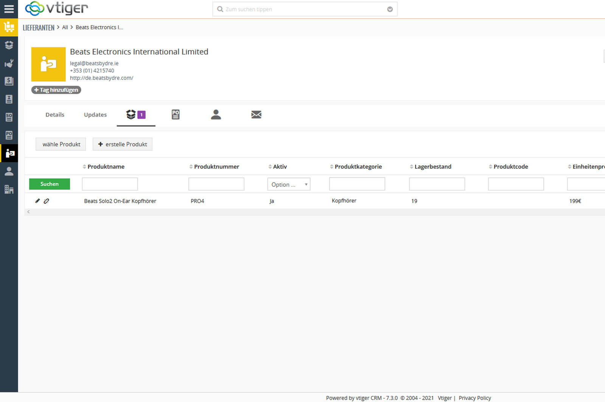Sort by Lagerbestand column

pos(433,167)
